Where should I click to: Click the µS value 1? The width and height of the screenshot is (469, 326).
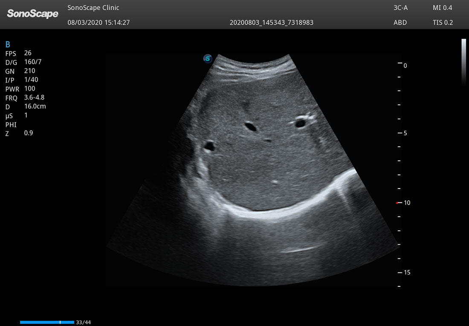click(26, 115)
